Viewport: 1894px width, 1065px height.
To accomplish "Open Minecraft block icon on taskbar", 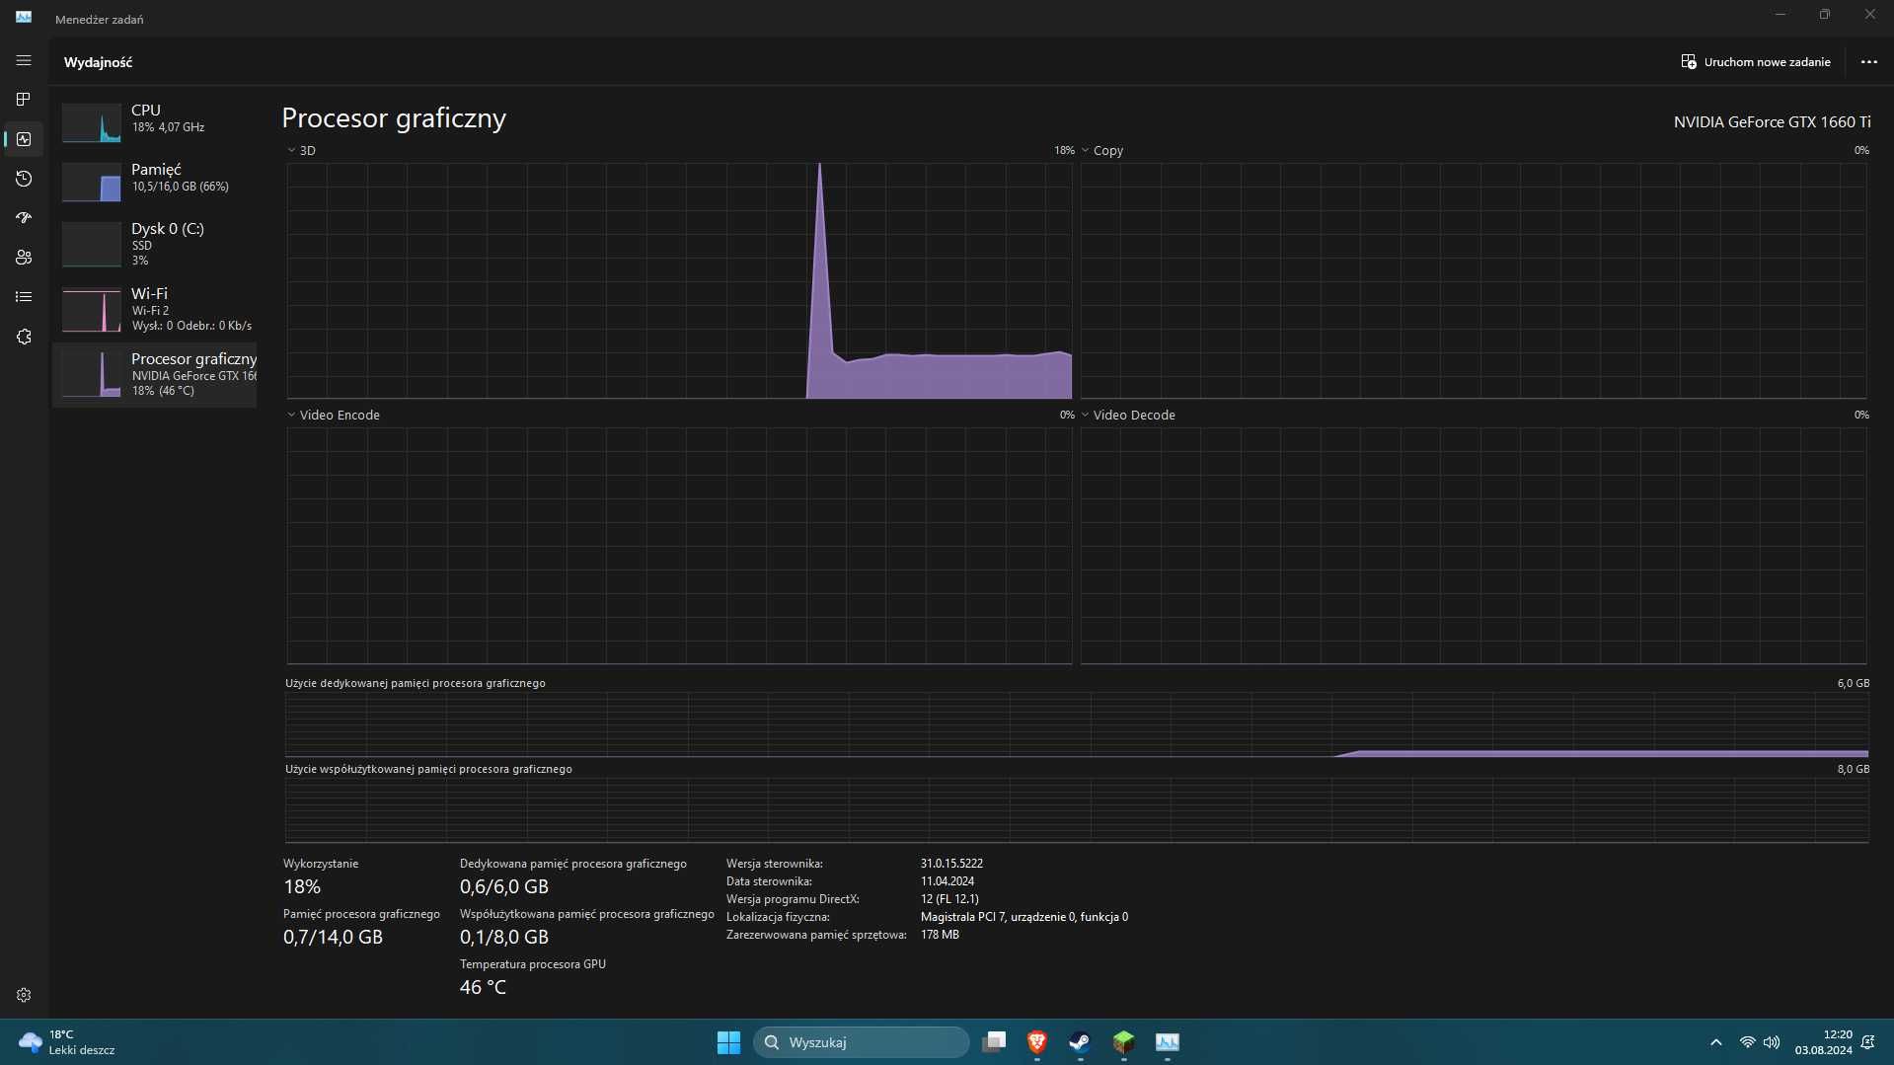I will 1124,1042.
